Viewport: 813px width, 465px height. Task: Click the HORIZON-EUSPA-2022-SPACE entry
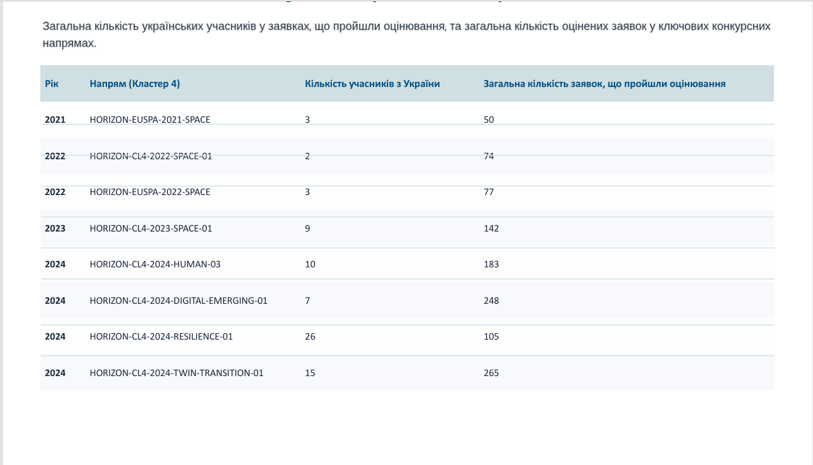pos(150,192)
